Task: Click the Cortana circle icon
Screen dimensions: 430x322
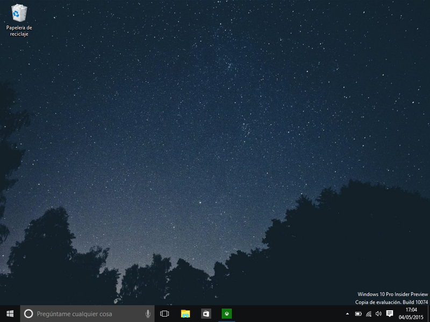Action: pyautogui.click(x=28, y=313)
